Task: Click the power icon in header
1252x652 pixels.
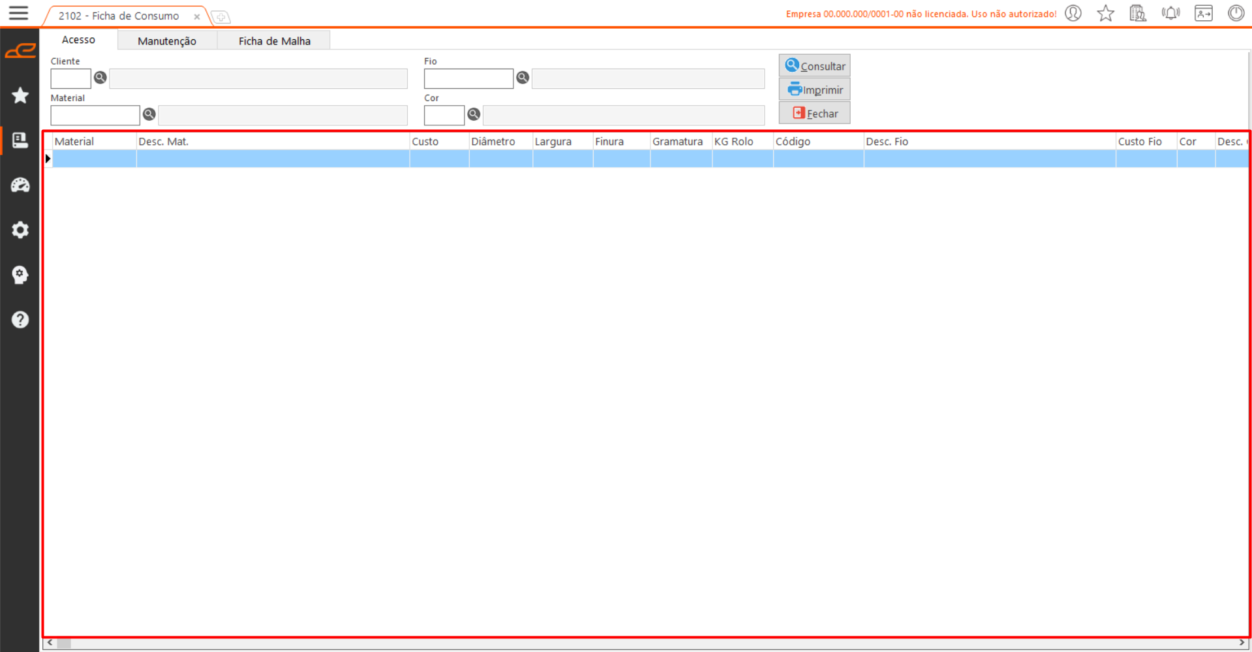Action: point(1236,13)
